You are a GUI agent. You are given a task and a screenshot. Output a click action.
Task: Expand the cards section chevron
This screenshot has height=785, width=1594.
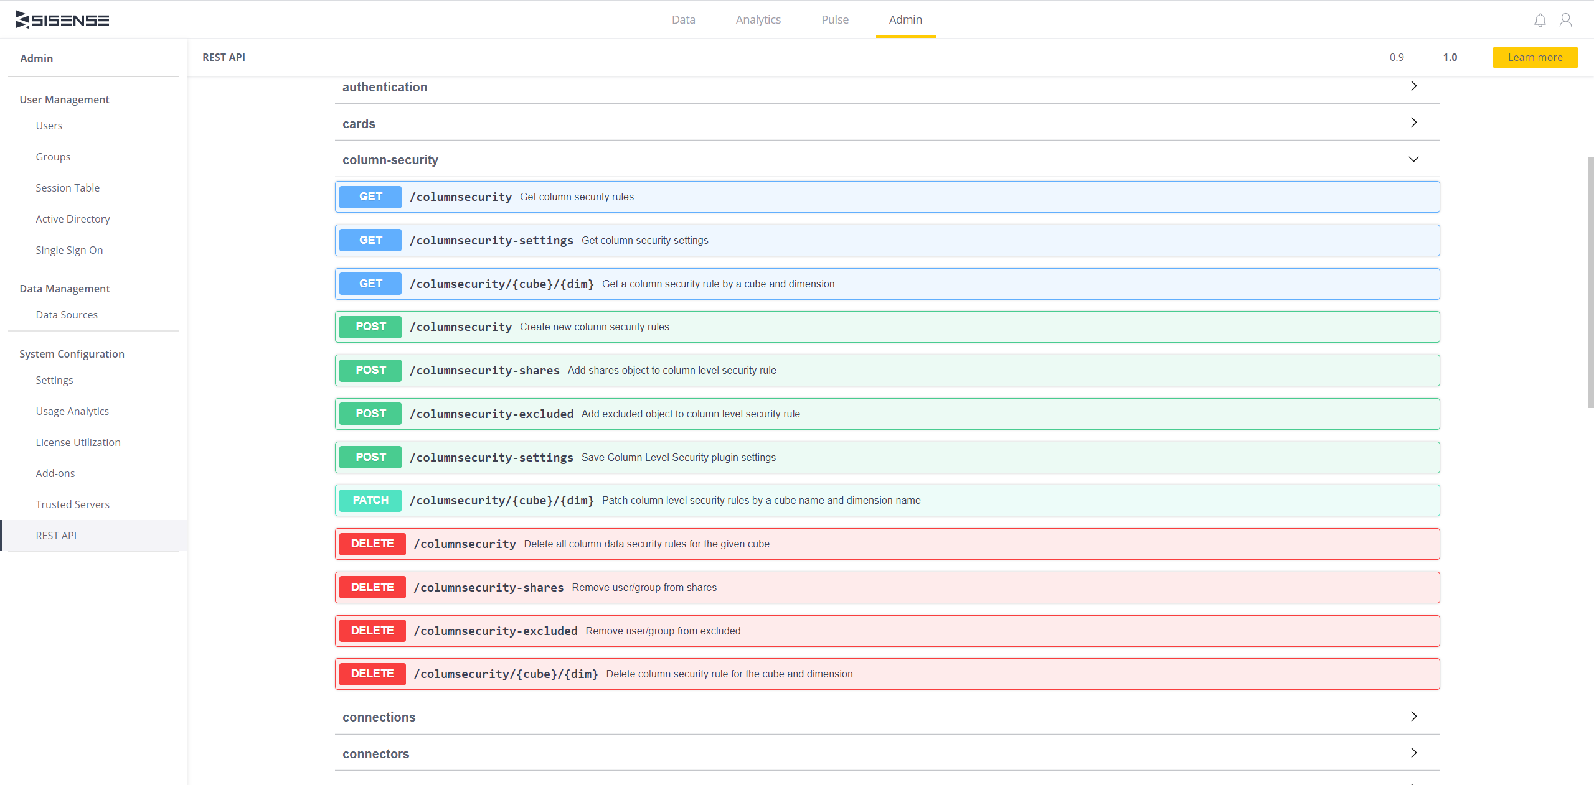pos(1413,123)
